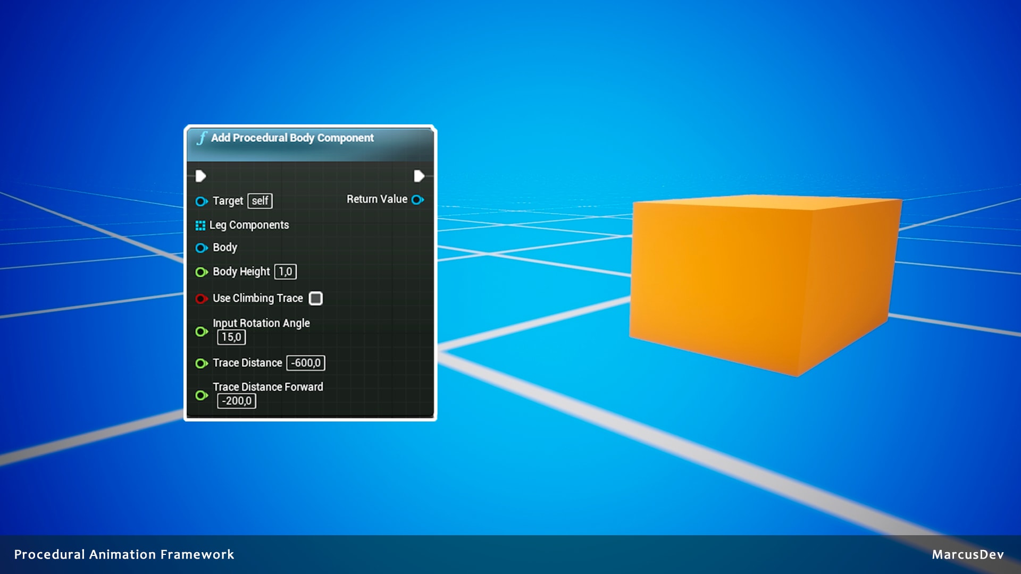Image resolution: width=1021 pixels, height=574 pixels.
Task: Click the Body object pin
Action: point(201,248)
